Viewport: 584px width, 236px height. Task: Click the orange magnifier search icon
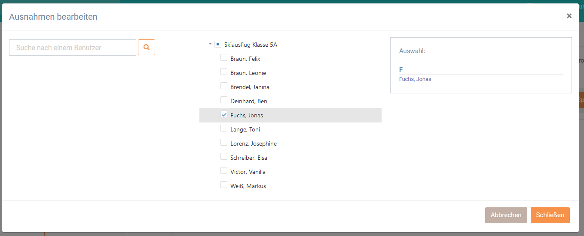(147, 48)
